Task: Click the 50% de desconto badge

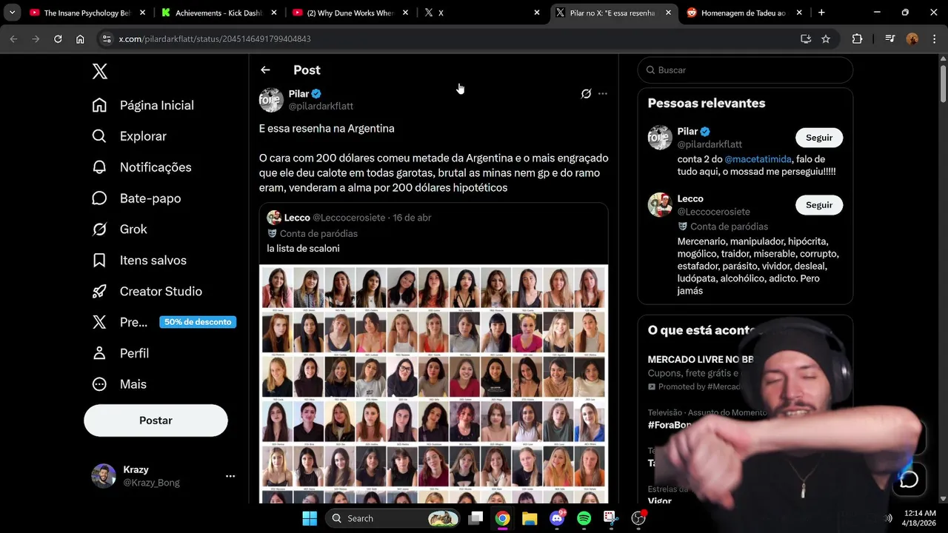Action: [198, 322]
